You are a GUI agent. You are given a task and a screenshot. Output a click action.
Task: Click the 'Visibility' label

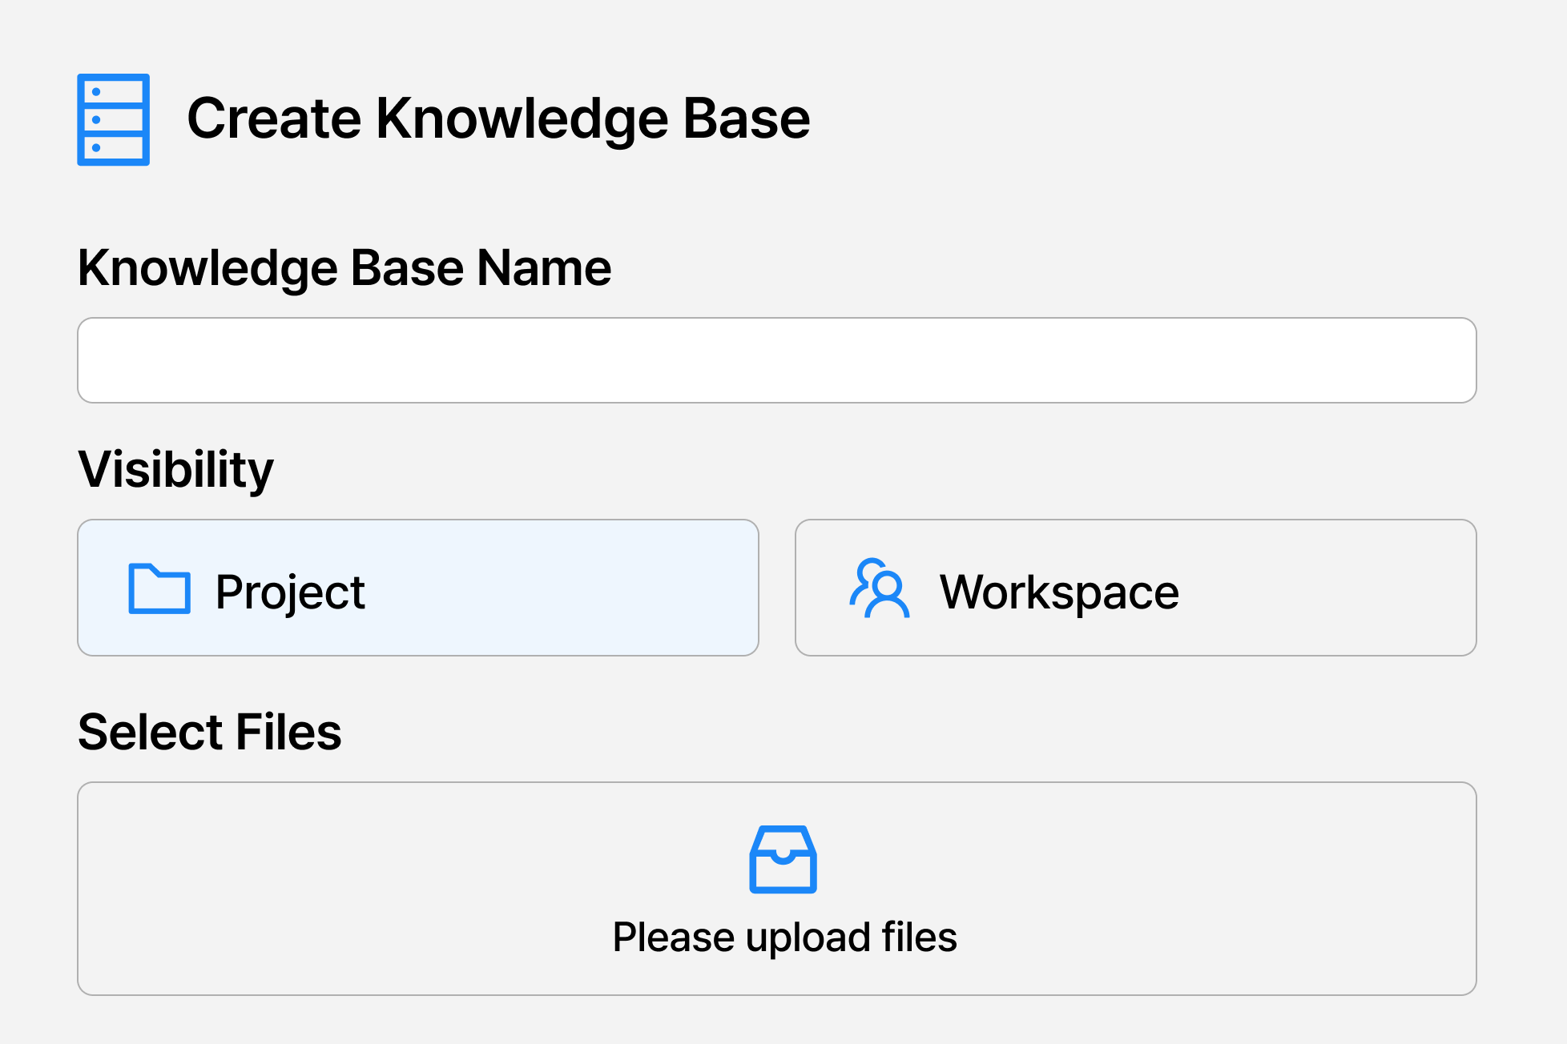175,470
